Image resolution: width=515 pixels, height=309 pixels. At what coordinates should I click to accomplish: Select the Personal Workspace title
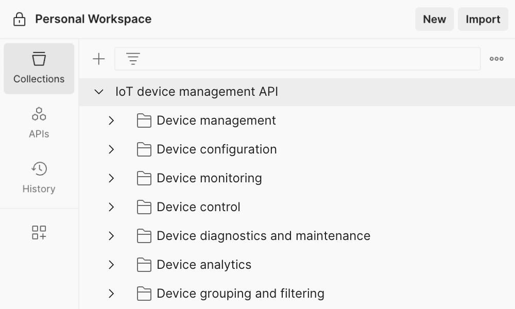tap(93, 20)
